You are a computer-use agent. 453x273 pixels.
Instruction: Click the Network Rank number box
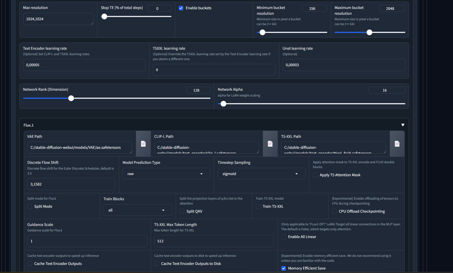[x=198, y=90]
